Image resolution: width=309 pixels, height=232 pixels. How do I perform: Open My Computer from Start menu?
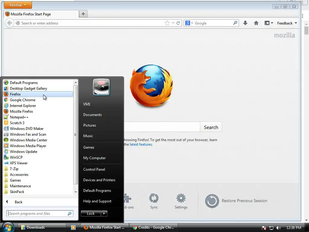tap(94, 158)
